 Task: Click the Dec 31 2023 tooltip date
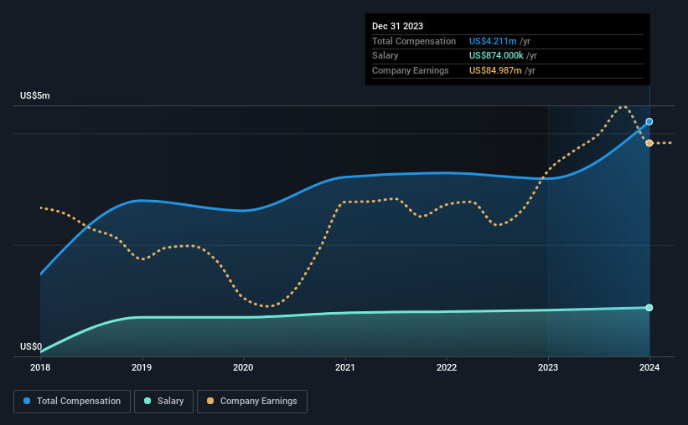coord(397,26)
